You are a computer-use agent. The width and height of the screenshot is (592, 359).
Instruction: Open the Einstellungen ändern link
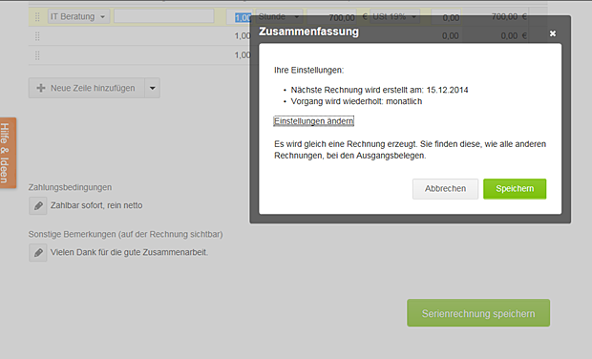tap(314, 121)
